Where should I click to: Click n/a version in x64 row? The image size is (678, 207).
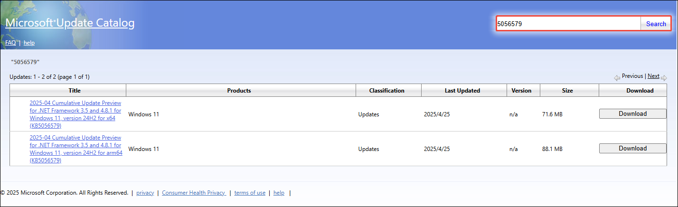(513, 114)
